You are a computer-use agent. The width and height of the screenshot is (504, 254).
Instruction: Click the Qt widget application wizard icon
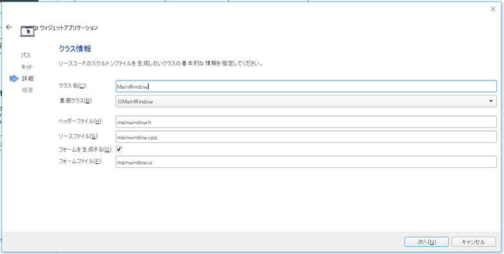click(28, 31)
